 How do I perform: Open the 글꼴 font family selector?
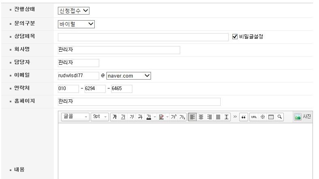(x=75, y=117)
